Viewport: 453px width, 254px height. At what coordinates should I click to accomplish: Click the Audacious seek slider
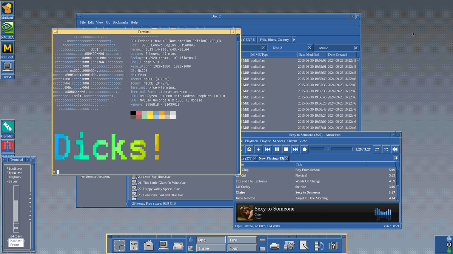tap(331, 149)
